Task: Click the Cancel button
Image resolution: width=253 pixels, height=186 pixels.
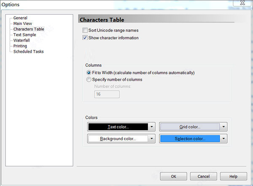Action: coord(204,176)
